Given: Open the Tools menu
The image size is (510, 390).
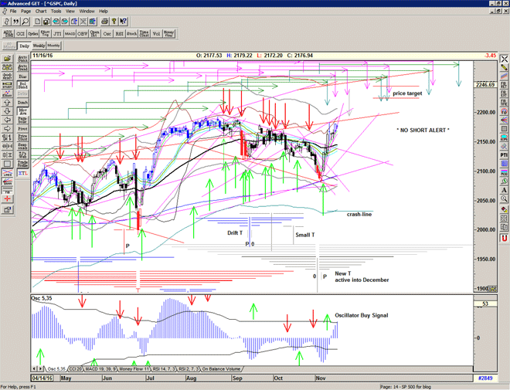Looking at the screenshot, I should (56, 12).
